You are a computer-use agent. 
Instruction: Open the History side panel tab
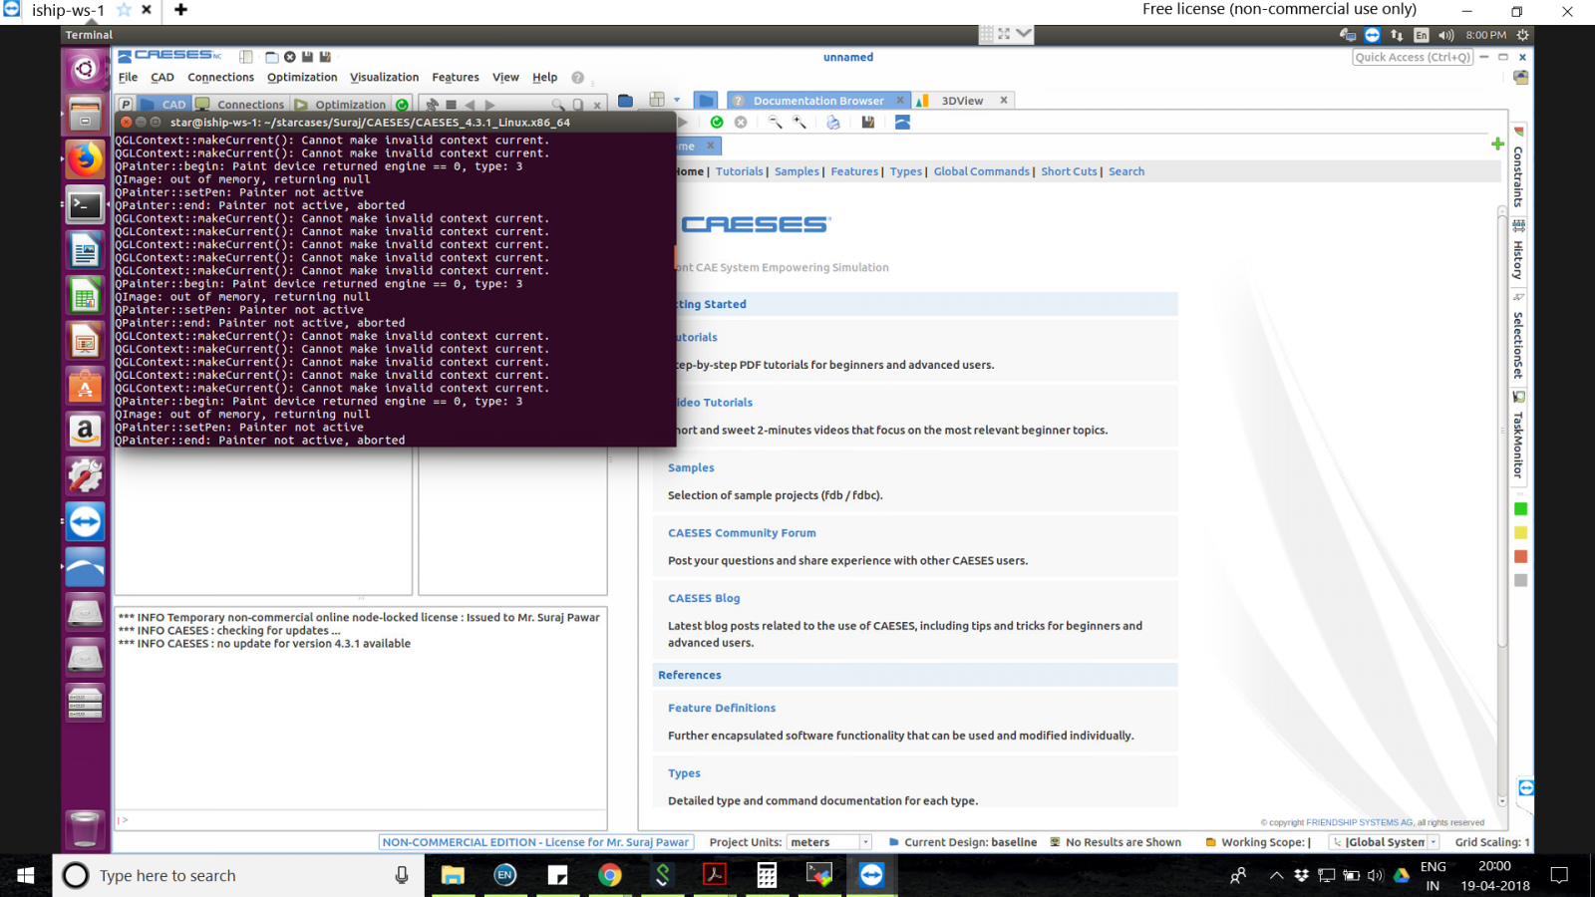tap(1518, 251)
